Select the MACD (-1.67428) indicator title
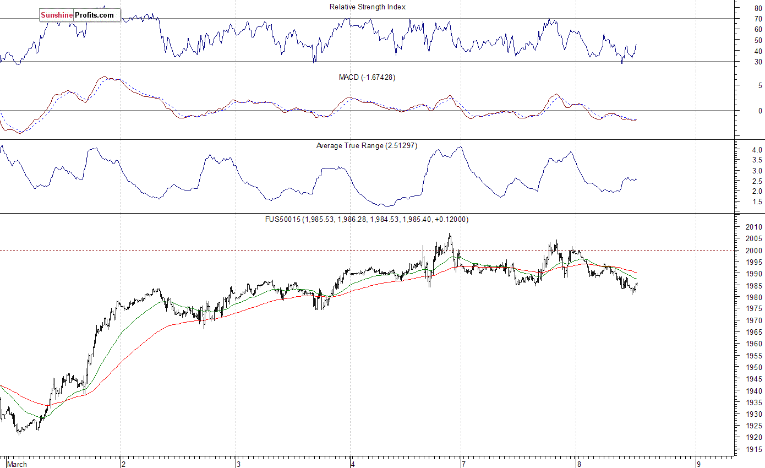 pos(367,78)
